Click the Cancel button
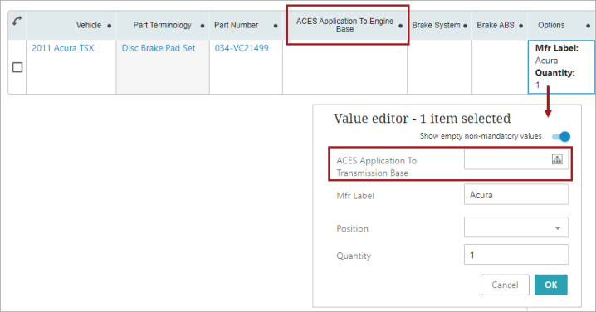 (x=505, y=285)
